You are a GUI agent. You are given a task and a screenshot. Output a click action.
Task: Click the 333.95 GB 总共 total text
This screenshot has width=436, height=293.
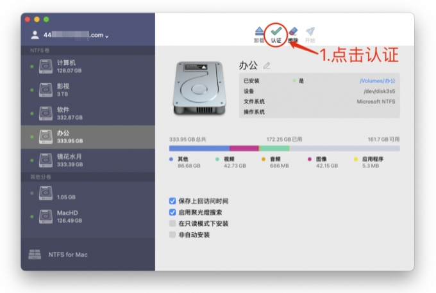(187, 139)
